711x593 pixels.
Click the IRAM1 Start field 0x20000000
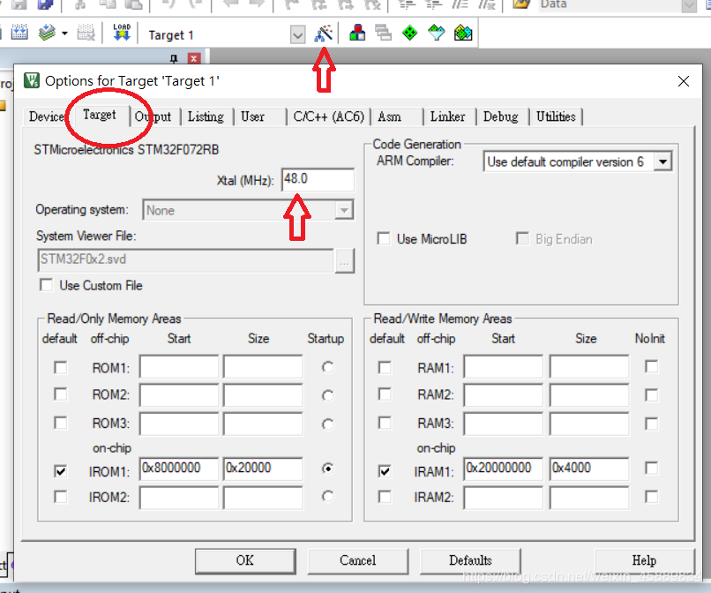(504, 469)
